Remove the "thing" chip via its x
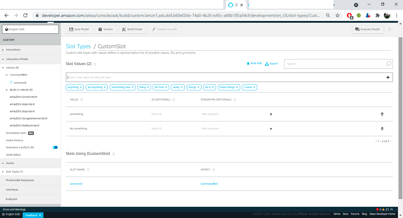The height and width of the screenshot is (218, 403). (148, 87)
